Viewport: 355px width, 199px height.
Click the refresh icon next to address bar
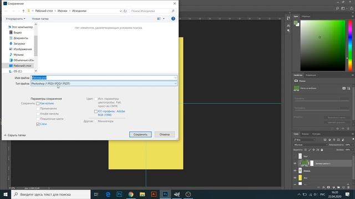[125, 11]
